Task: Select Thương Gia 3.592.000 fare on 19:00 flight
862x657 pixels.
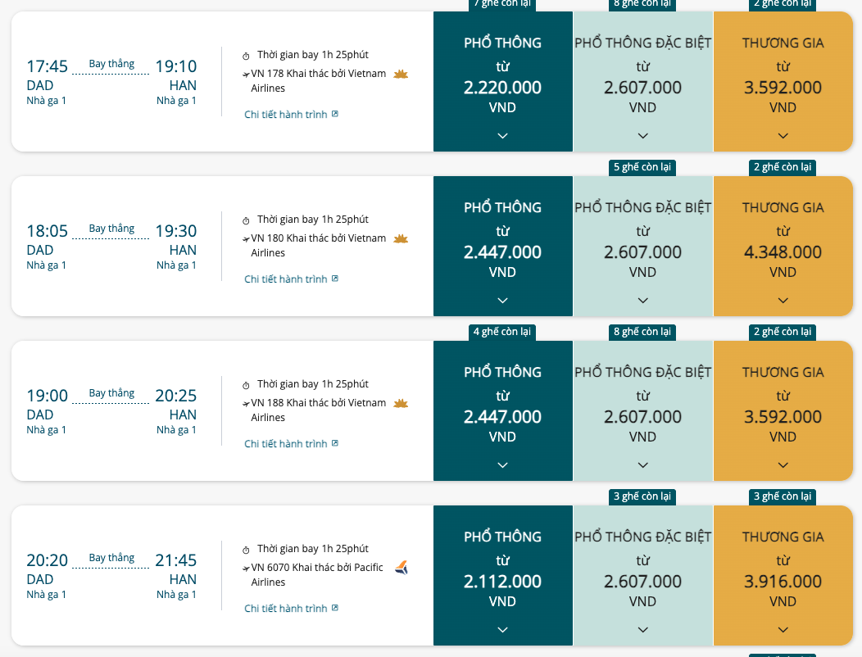Action: click(783, 410)
